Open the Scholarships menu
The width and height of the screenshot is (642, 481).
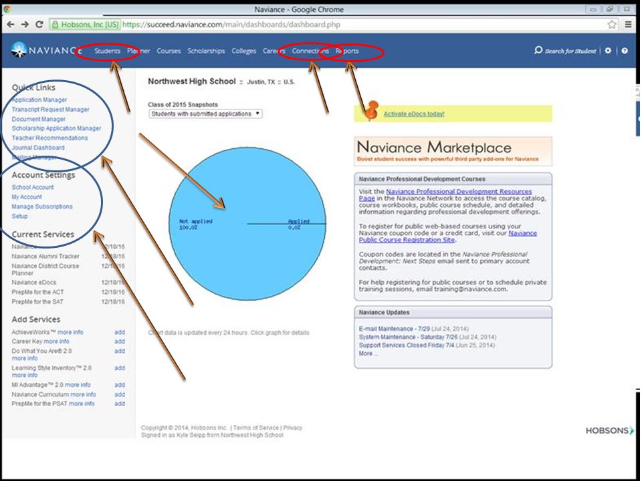tap(206, 51)
